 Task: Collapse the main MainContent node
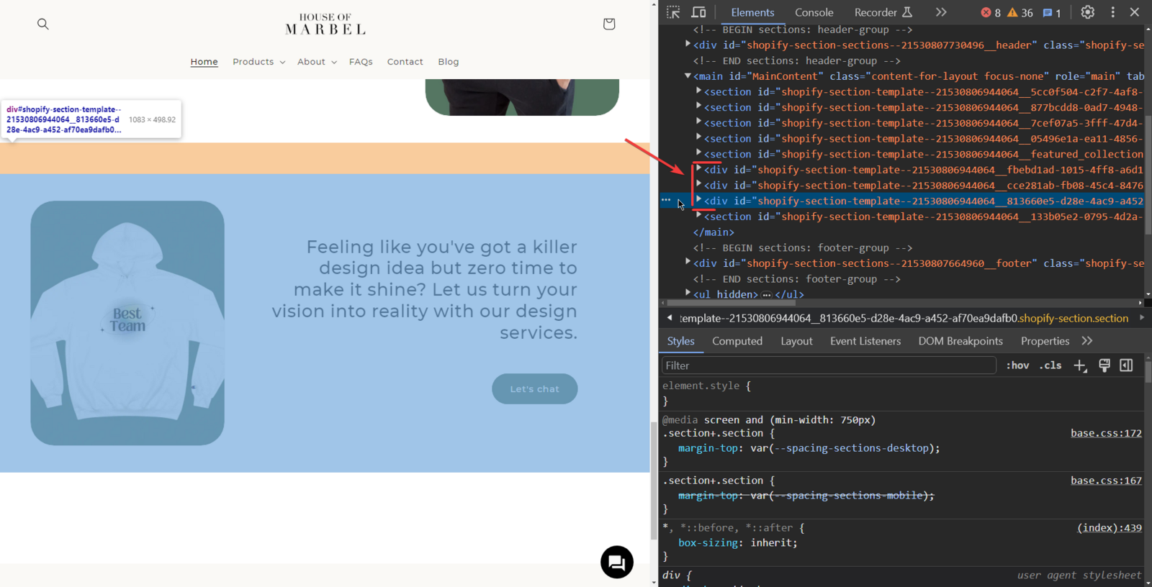[x=688, y=76]
